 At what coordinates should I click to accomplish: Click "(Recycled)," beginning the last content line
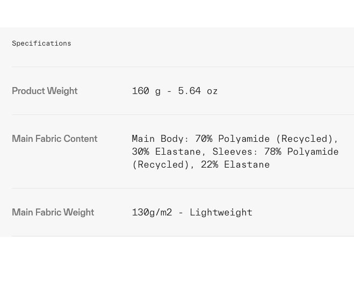163,164
